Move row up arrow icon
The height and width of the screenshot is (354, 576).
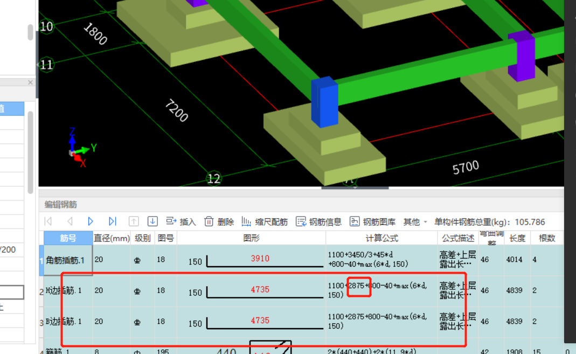click(x=134, y=221)
